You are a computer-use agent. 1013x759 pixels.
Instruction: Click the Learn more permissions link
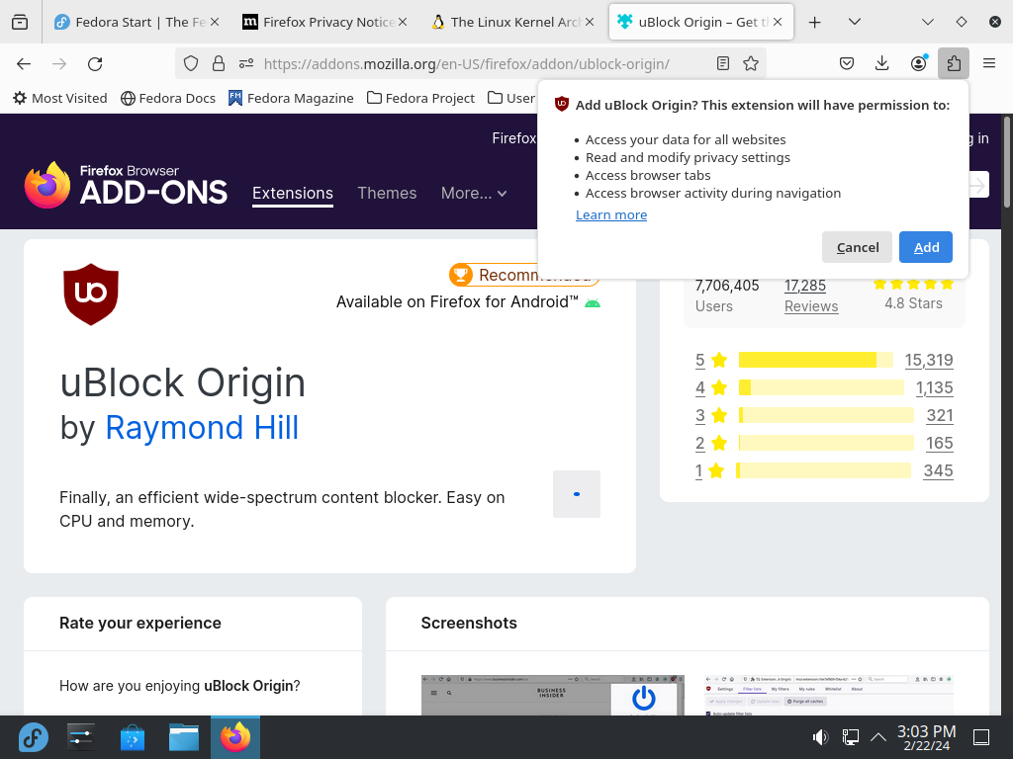(x=611, y=214)
